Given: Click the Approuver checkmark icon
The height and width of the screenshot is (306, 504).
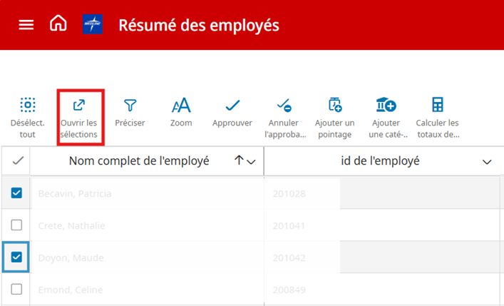Looking at the screenshot, I should point(232,106).
